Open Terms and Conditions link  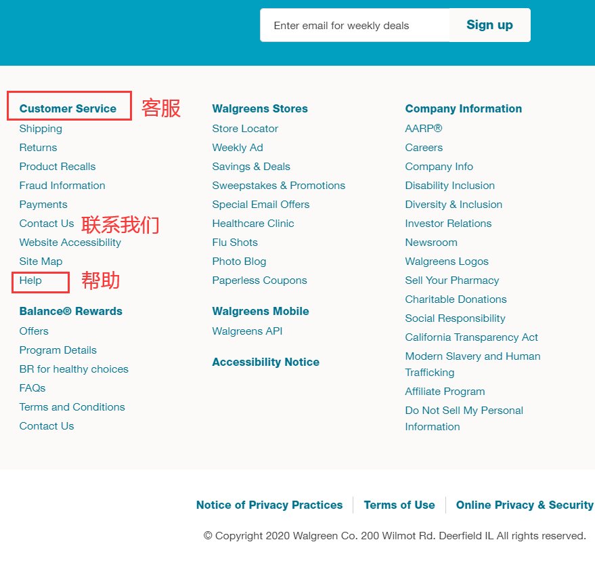[x=72, y=407]
